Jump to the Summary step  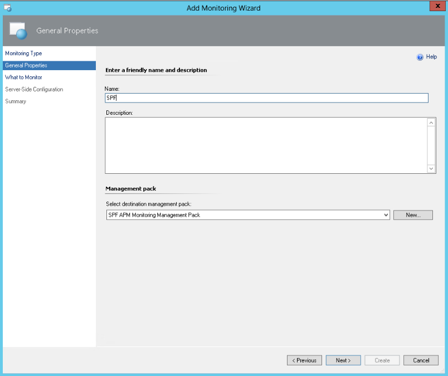click(16, 101)
